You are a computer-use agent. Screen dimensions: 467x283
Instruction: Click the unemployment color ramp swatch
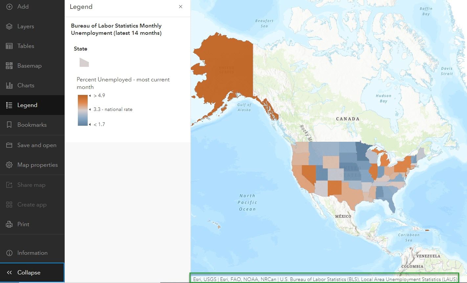pos(83,110)
